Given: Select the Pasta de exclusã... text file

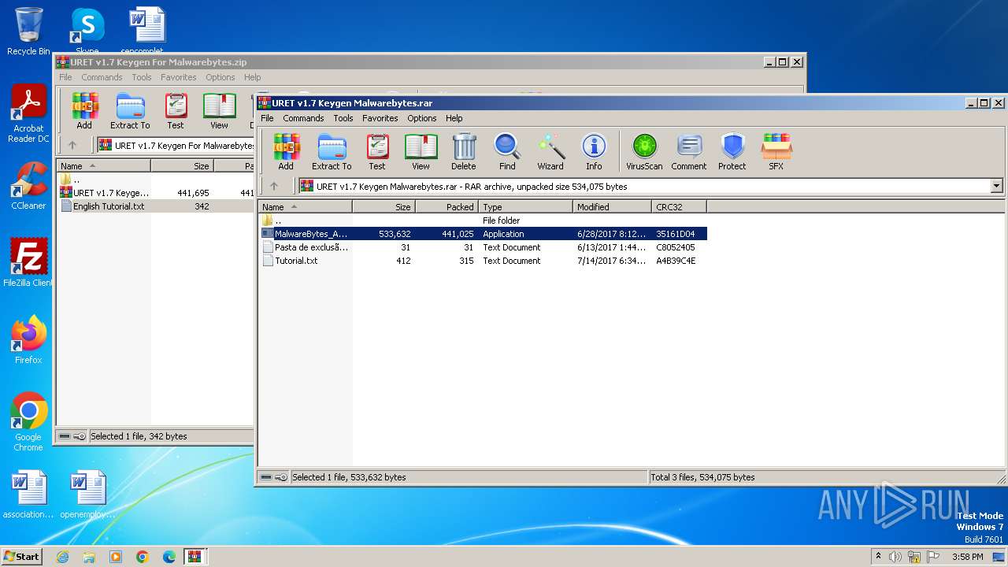Looking at the screenshot, I should tap(484, 247).
